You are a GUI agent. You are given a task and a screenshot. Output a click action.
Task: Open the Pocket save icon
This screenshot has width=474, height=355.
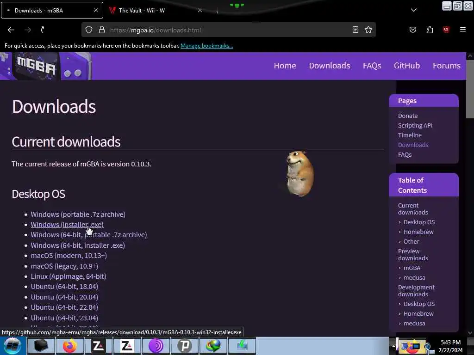pyautogui.click(x=413, y=30)
